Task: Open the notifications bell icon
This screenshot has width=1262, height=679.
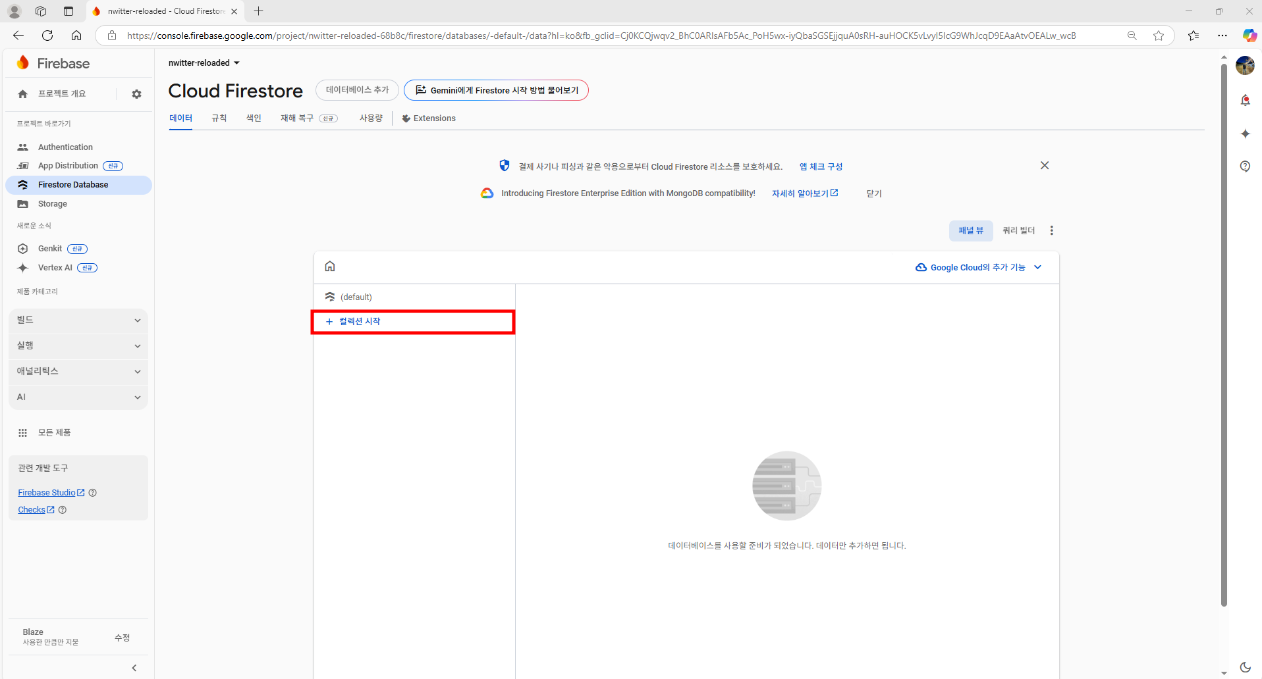Action: 1245,100
